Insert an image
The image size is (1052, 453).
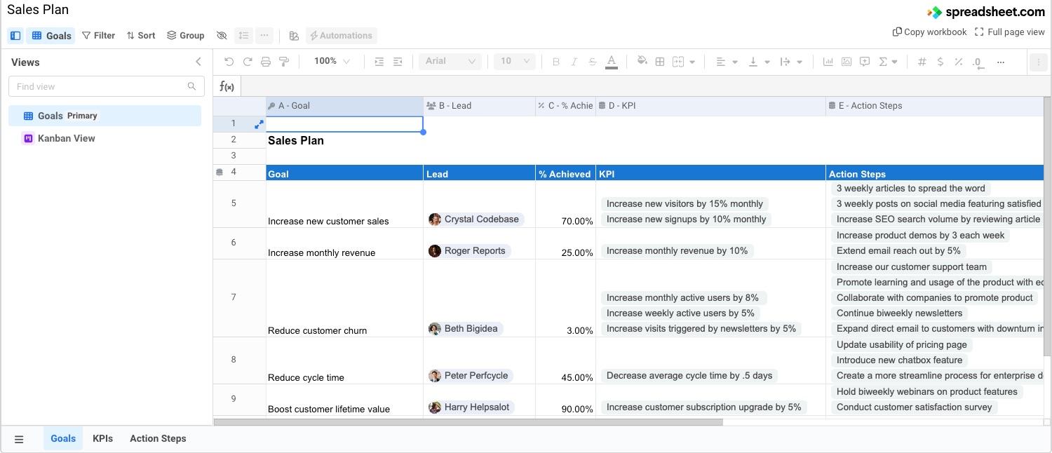pyautogui.click(x=845, y=61)
